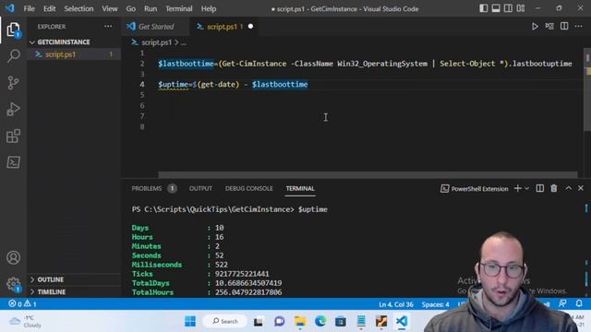This screenshot has width=591, height=332.
Task: Toggle Secondary Side Bar layout icon
Action: pos(508,8)
